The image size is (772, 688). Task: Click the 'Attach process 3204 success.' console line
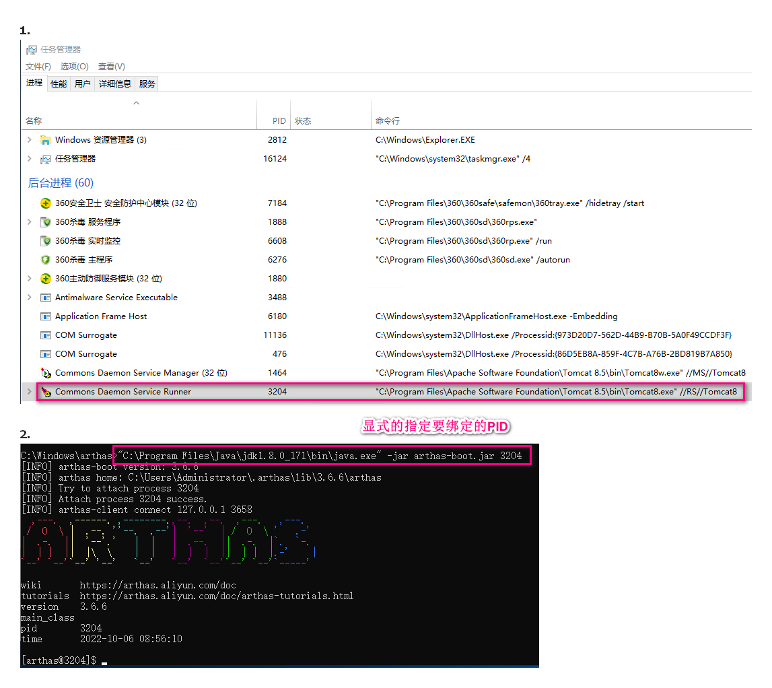114,499
